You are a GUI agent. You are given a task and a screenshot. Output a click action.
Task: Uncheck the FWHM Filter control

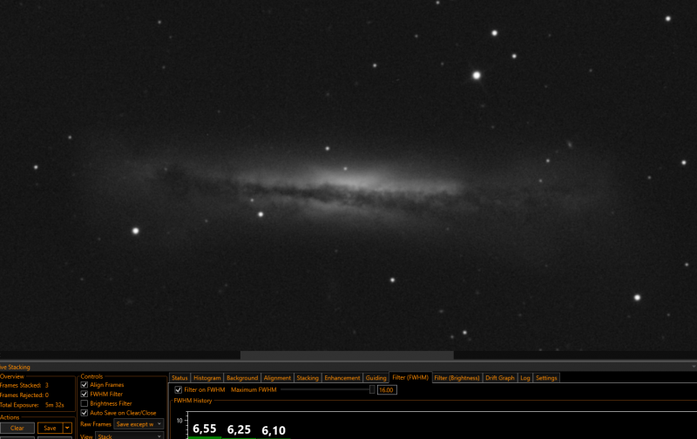coord(84,394)
